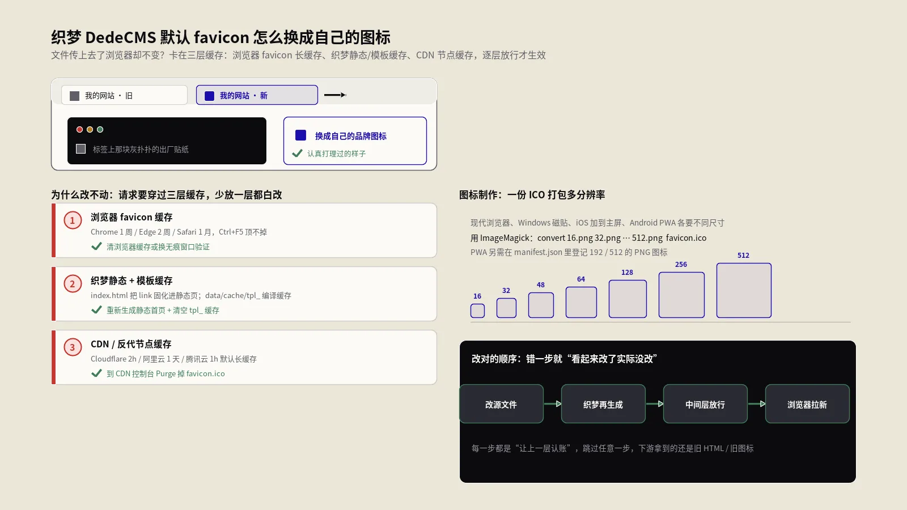Select the '我的网站・旧' browser tab
Screen dimensions: 907x510
[x=124, y=95]
